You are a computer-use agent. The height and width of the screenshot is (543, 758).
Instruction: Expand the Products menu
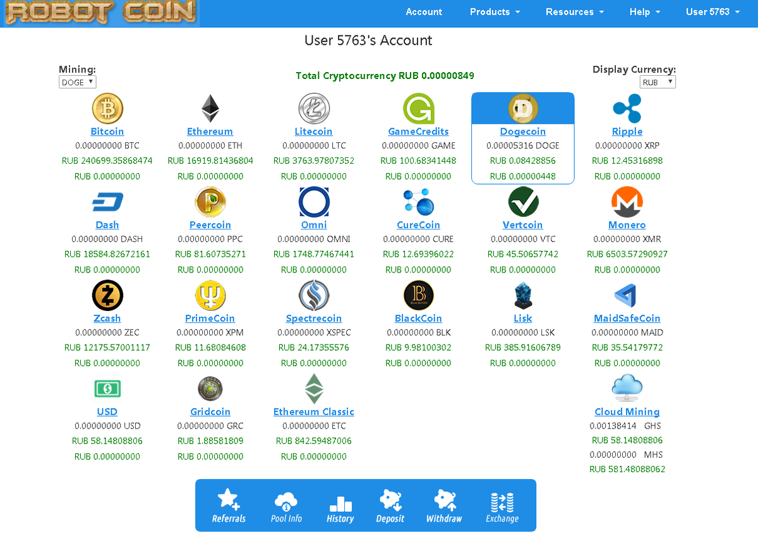[x=495, y=12]
